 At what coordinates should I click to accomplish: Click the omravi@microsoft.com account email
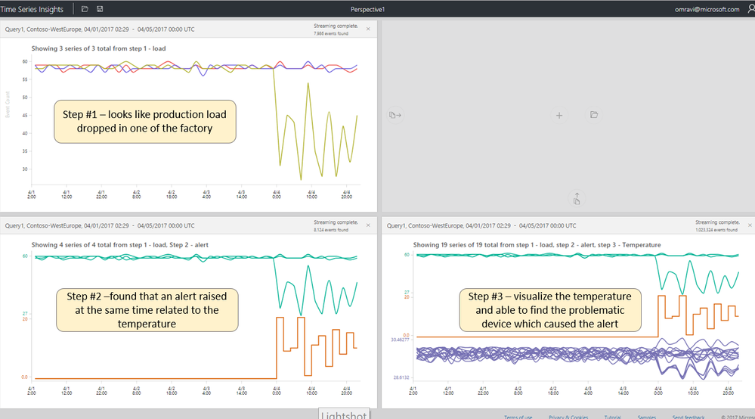coord(707,9)
